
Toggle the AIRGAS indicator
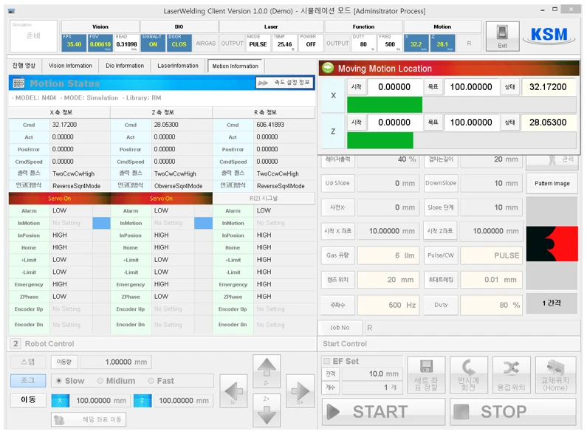pos(205,44)
